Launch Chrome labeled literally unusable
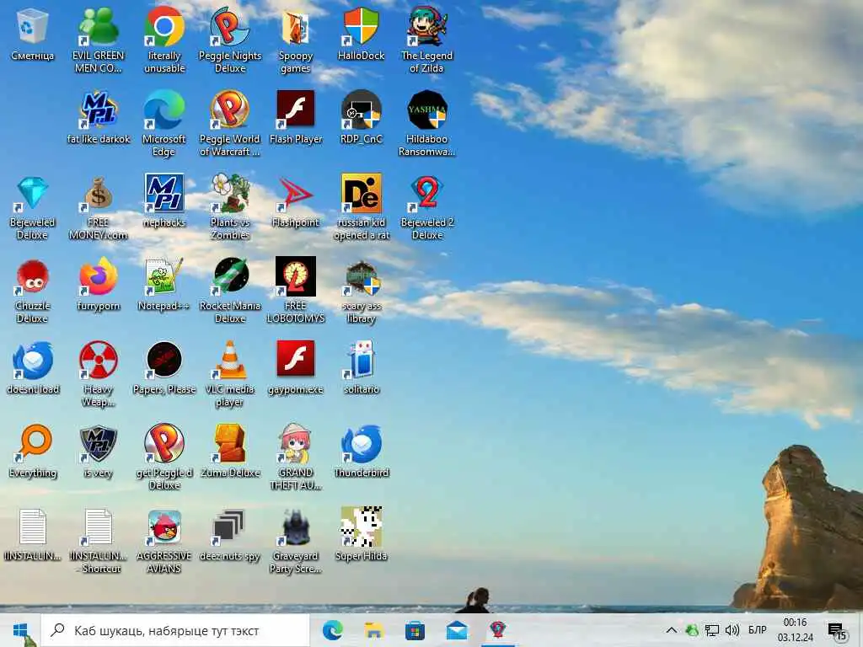Image resolution: width=863 pixels, height=647 pixels. click(164, 40)
